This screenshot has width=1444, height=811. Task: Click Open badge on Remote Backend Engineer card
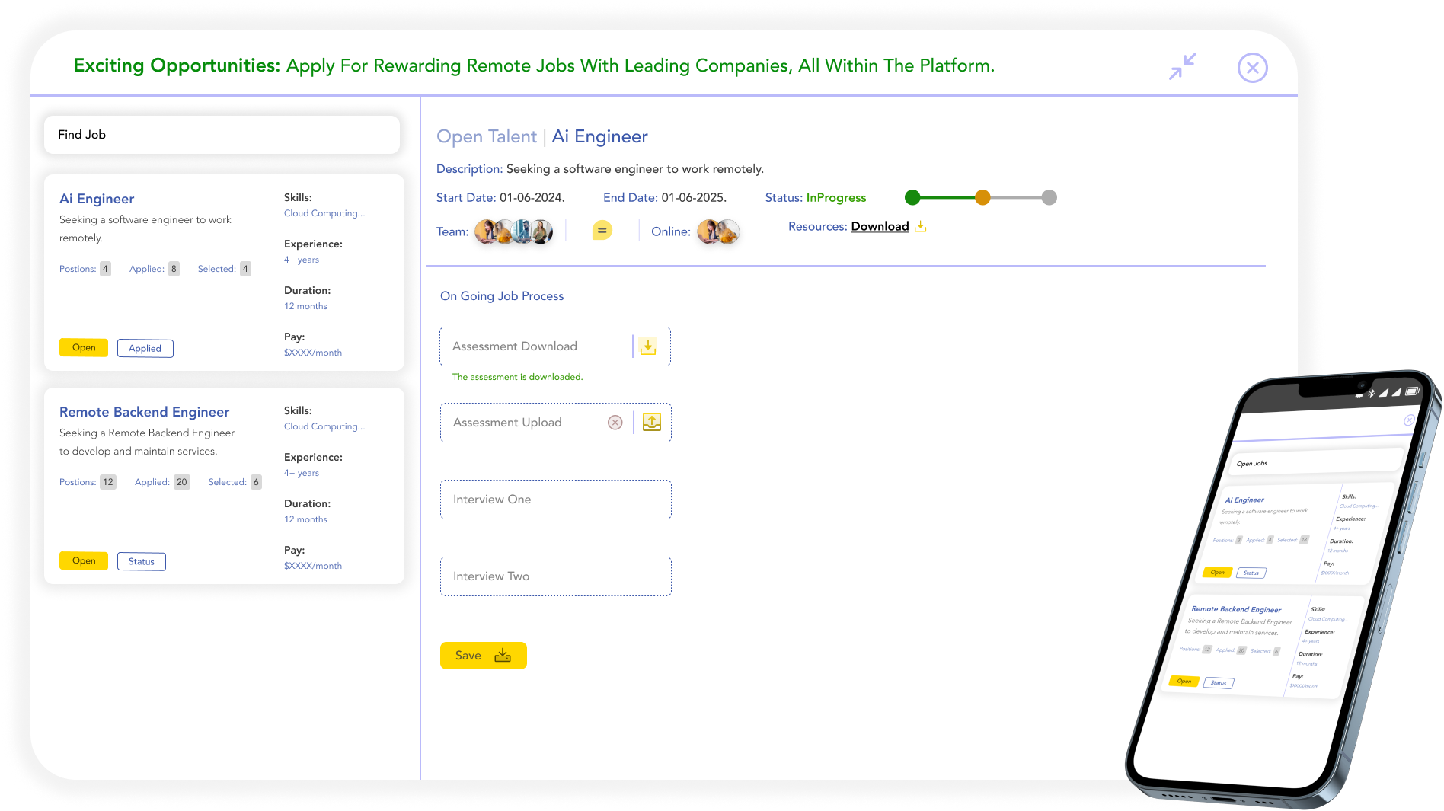[84, 560]
